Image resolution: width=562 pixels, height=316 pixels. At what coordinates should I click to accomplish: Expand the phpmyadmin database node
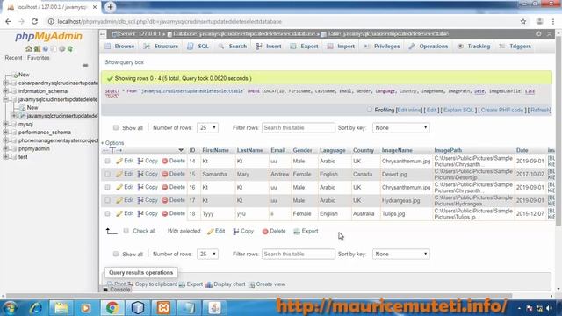6,148
